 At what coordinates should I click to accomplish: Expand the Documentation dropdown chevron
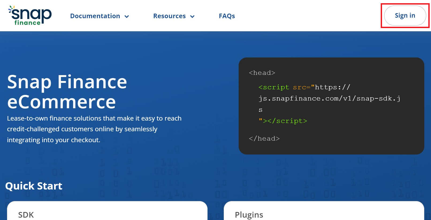(x=127, y=17)
